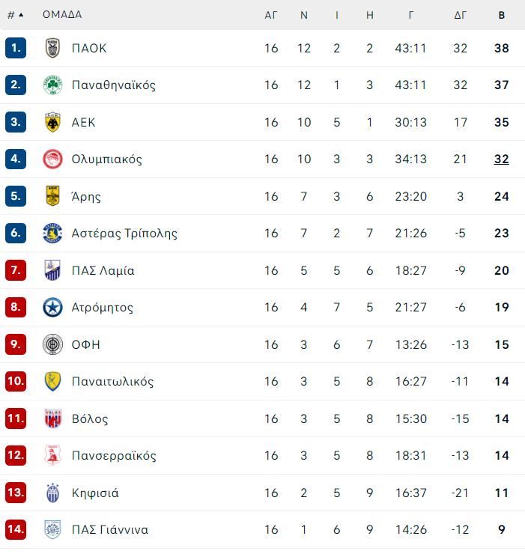Image resolution: width=525 pixels, height=554 pixels.
Task: Click the Ατρόμητος star crest
Action: pos(52,308)
